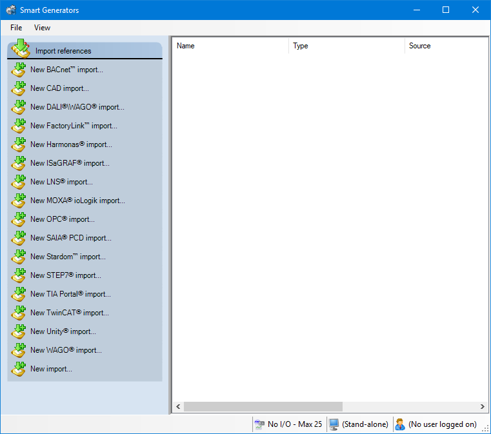Screen dimensions: 491x434
Task: Start New TIA Portal import
Action: [70, 294]
